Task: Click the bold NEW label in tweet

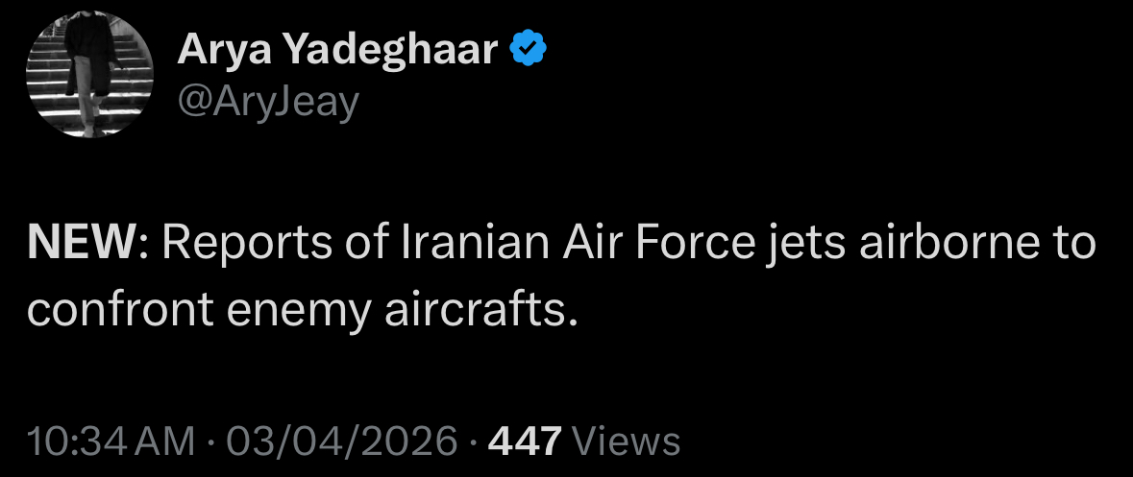Action: point(81,245)
